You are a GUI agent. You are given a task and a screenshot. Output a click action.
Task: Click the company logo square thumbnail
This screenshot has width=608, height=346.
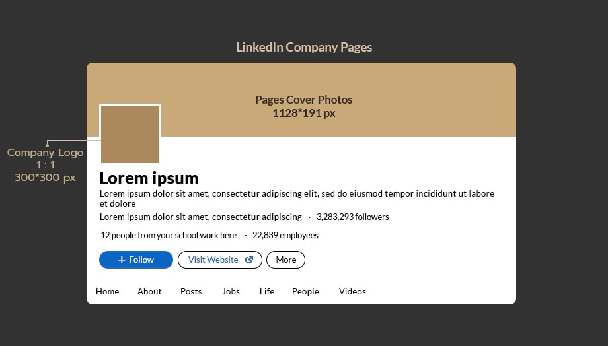[130, 134]
